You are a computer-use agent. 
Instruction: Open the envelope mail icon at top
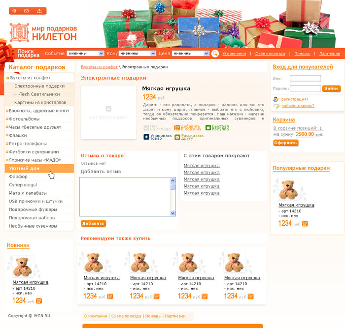[27, 11]
